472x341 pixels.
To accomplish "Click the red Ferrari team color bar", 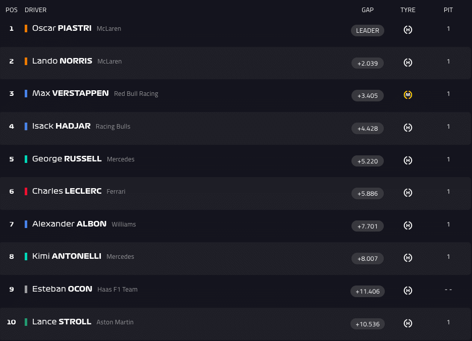I will pos(26,191).
